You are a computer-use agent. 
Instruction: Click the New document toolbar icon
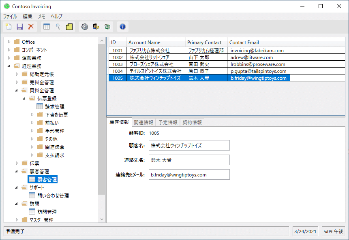(x=9, y=27)
